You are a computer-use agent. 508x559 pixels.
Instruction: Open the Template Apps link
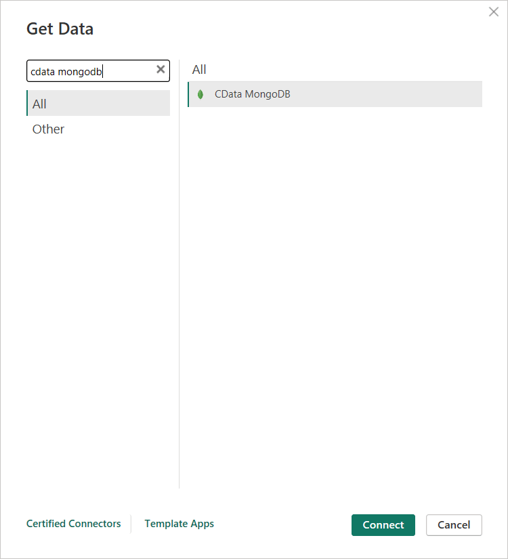click(x=179, y=524)
